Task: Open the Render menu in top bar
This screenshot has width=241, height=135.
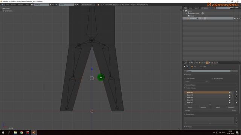Action: [x=14, y=5]
